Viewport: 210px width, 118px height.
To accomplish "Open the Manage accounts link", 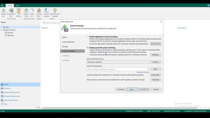I will pos(143,72).
